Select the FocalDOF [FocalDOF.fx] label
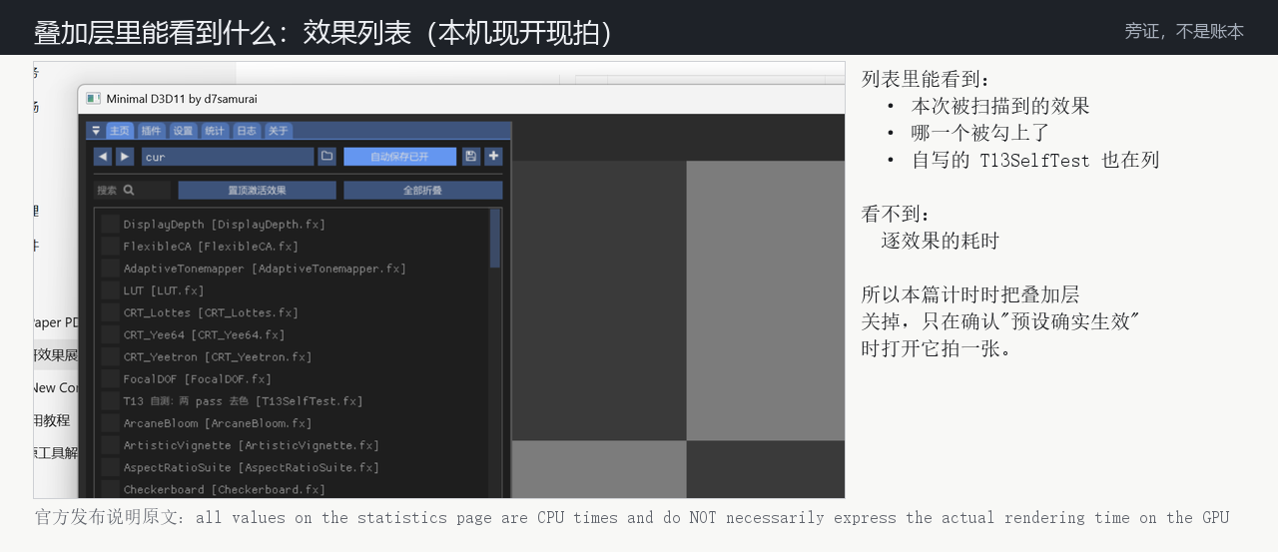 tap(198, 379)
